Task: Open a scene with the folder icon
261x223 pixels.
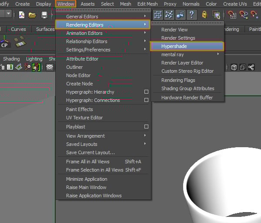Action: pyautogui.click(x=32, y=15)
